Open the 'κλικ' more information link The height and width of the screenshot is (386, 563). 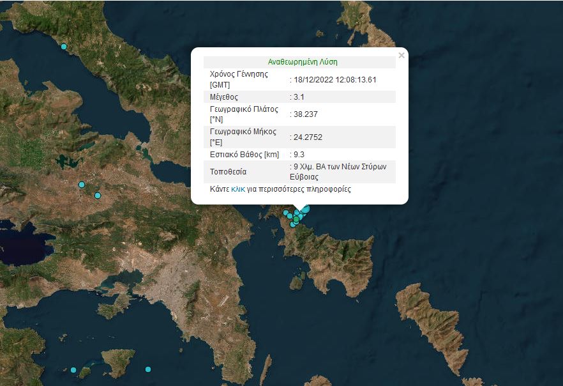[x=238, y=190]
